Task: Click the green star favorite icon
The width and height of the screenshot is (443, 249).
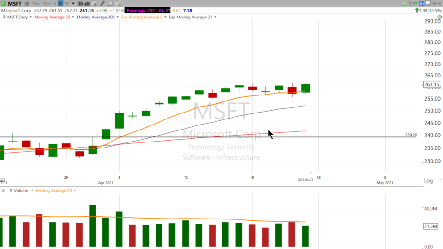Action: pyautogui.click(x=405, y=4)
